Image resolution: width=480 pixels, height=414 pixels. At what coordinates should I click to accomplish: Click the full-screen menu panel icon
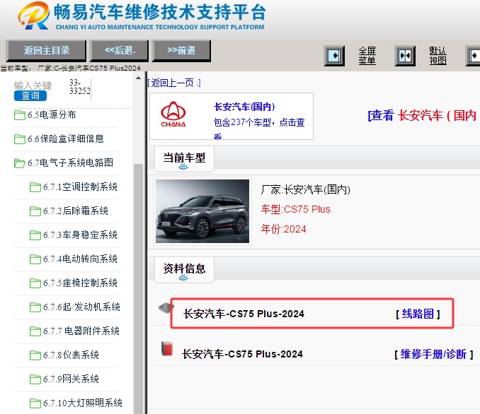pos(334,56)
